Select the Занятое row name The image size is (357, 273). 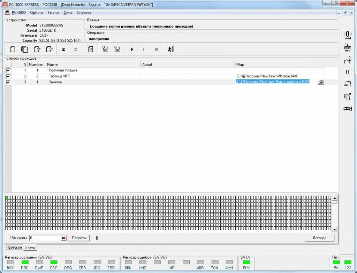coord(55,82)
